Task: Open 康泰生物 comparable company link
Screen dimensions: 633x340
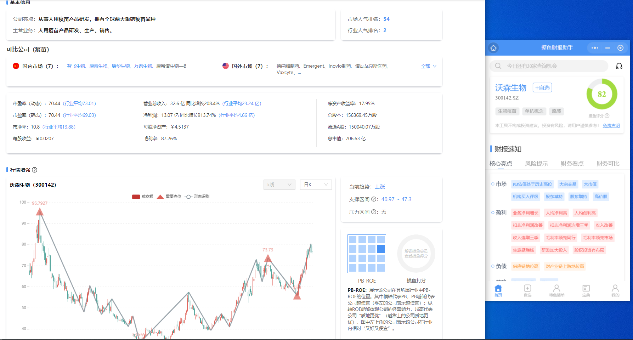Action: 98,66
